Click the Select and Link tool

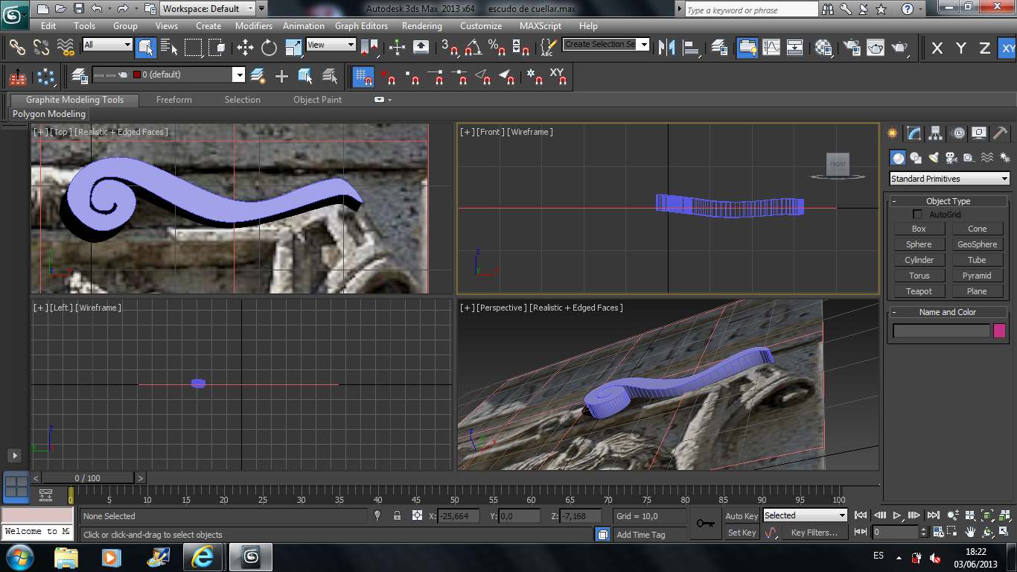[x=17, y=48]
